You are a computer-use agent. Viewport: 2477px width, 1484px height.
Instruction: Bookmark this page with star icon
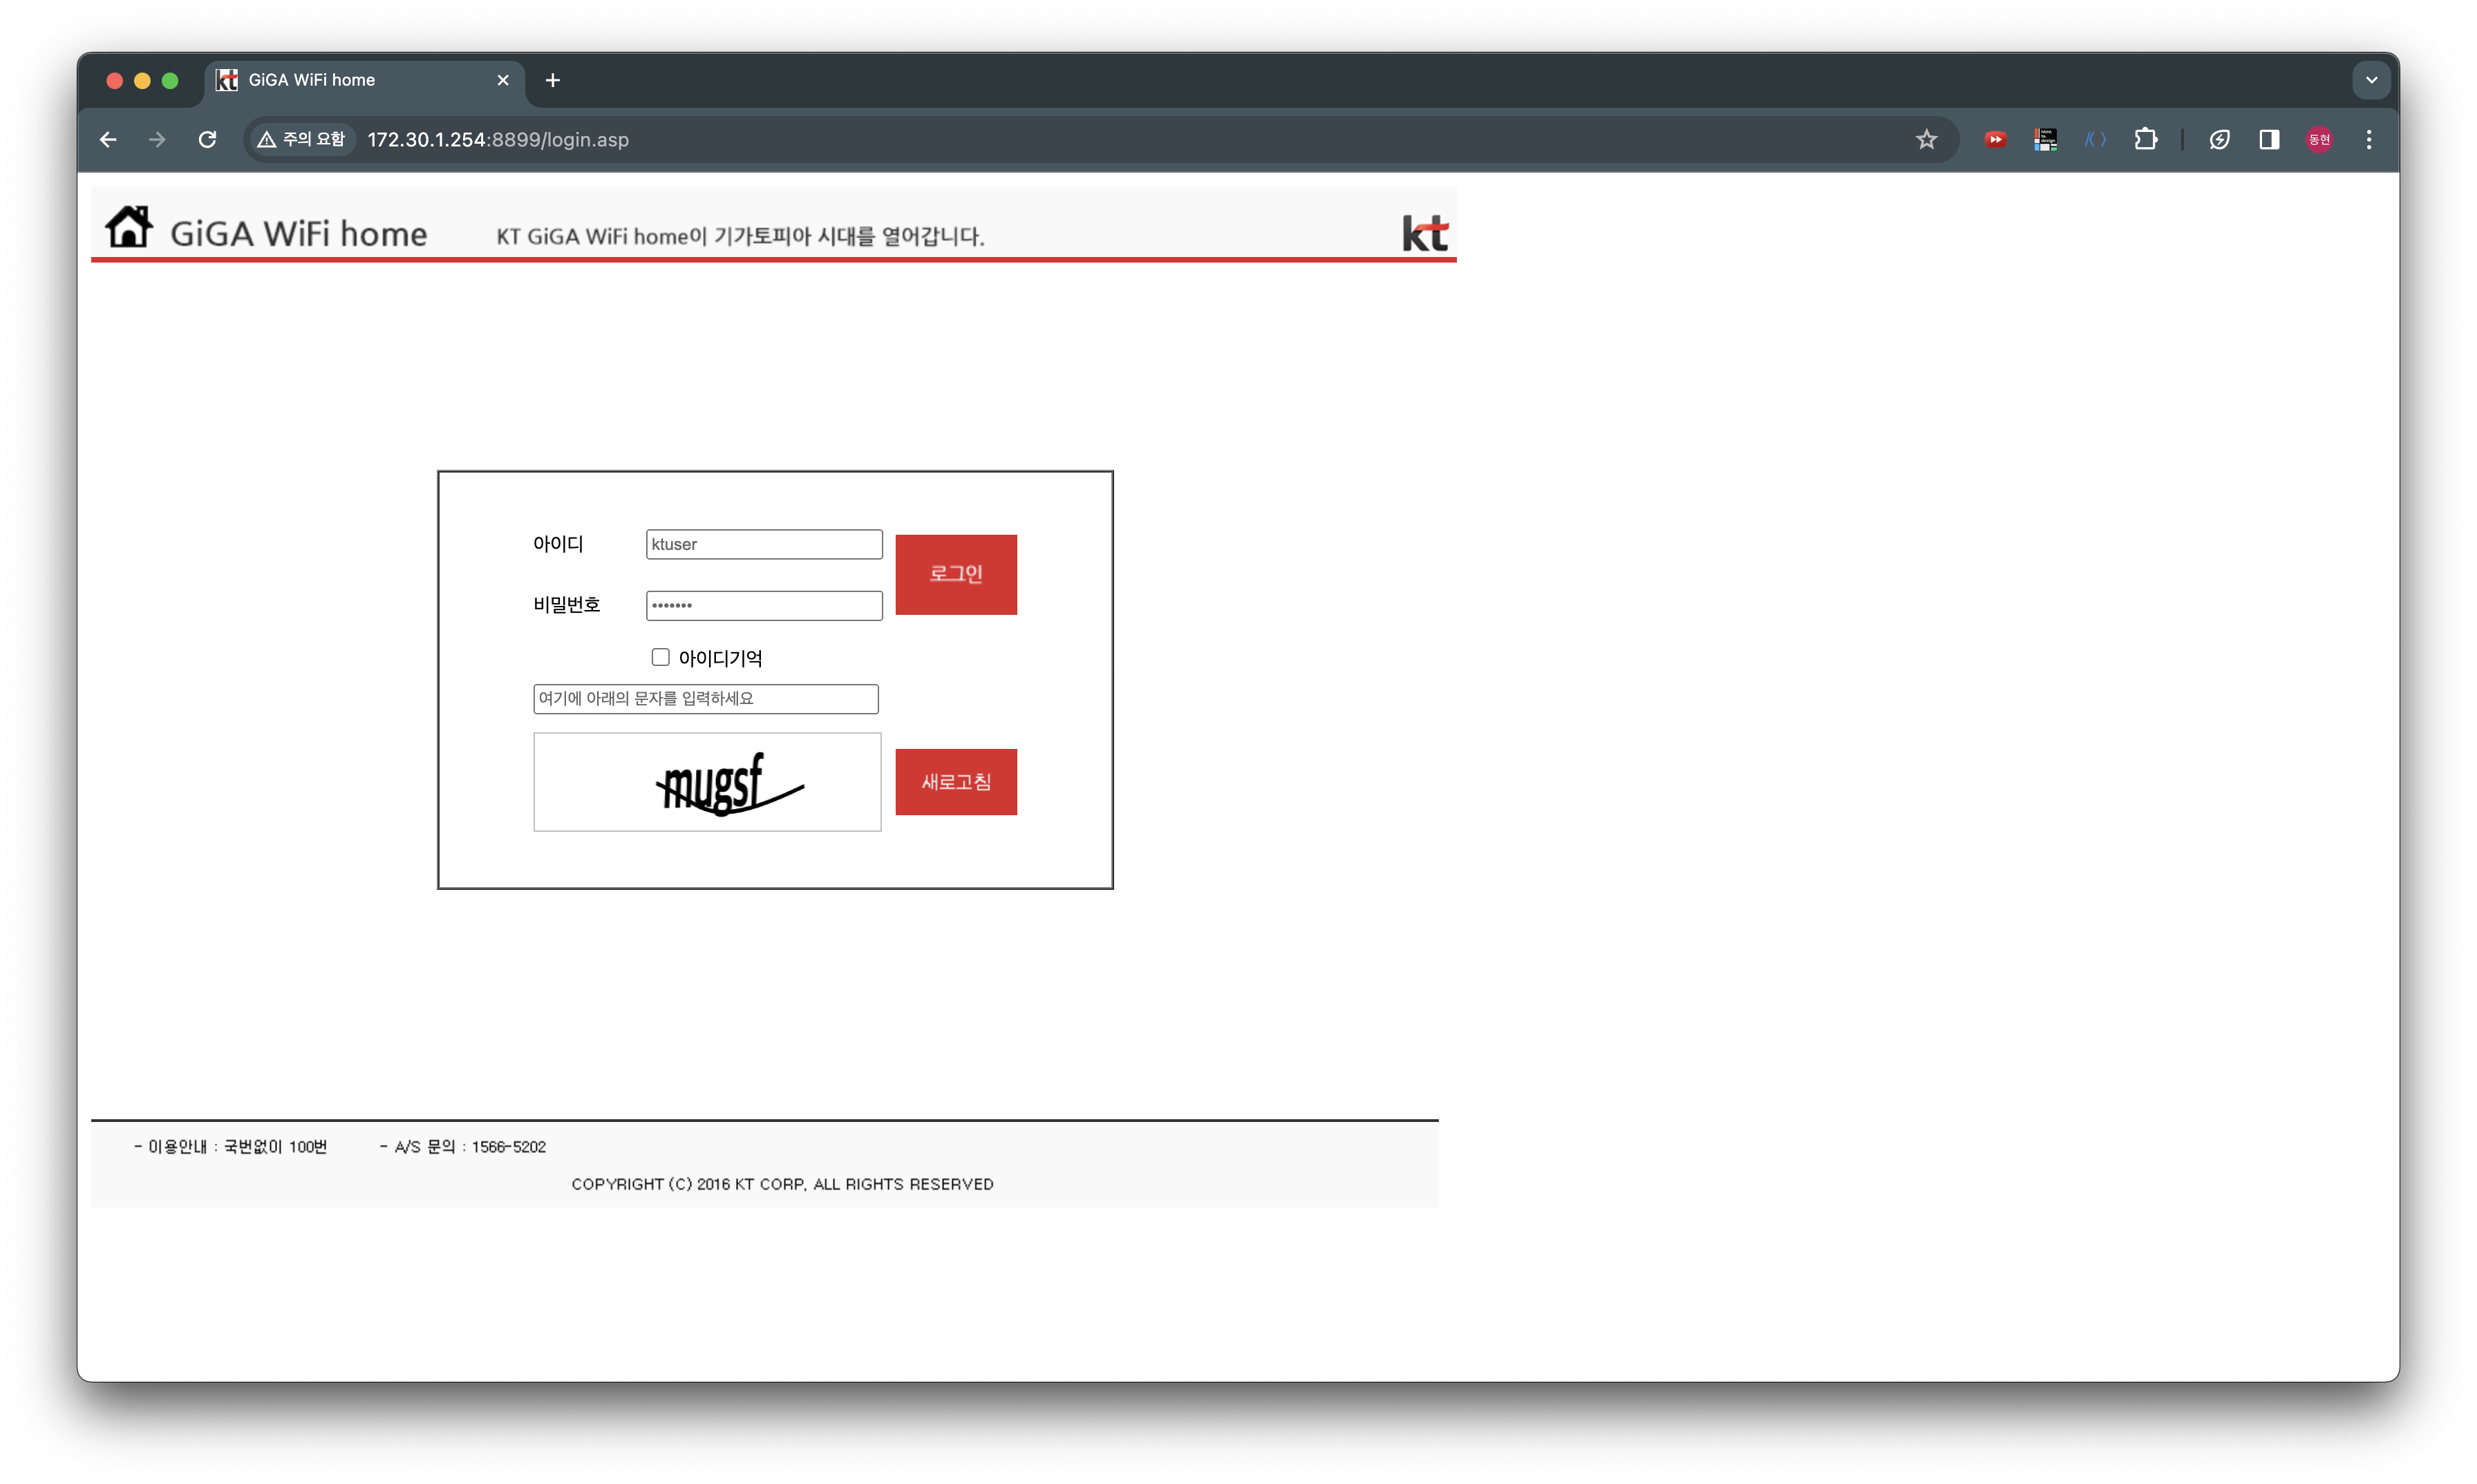pos(1925,139)
